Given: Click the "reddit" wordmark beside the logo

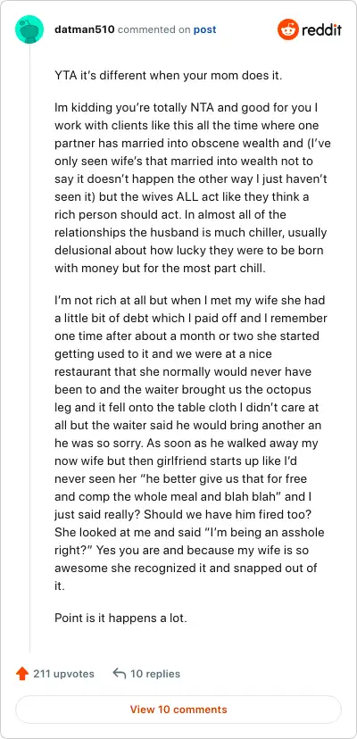Looking at the screenshot, I should 321,29.
